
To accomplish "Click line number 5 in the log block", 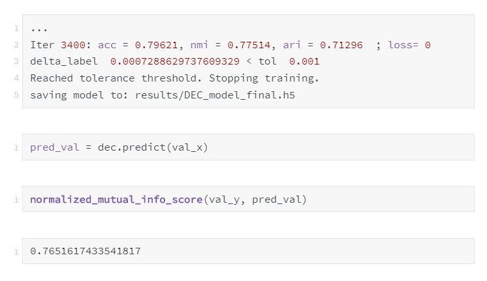I will [16, 95].
